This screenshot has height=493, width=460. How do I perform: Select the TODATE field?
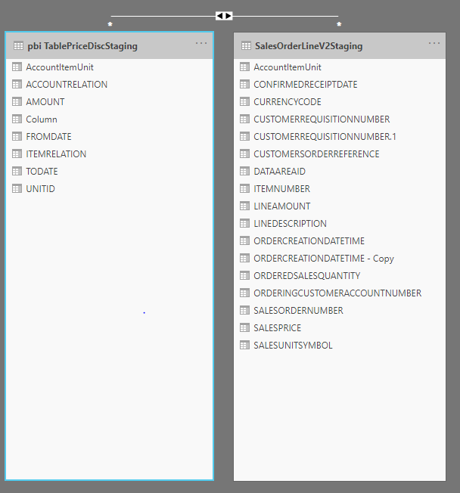pyautogui.click(x=42, y=172)
